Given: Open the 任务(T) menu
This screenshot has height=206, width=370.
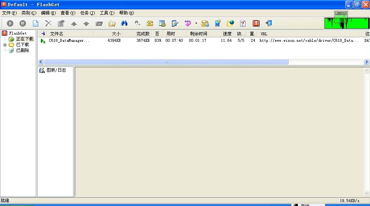Looking at the screenshot, I should [88, 13].
